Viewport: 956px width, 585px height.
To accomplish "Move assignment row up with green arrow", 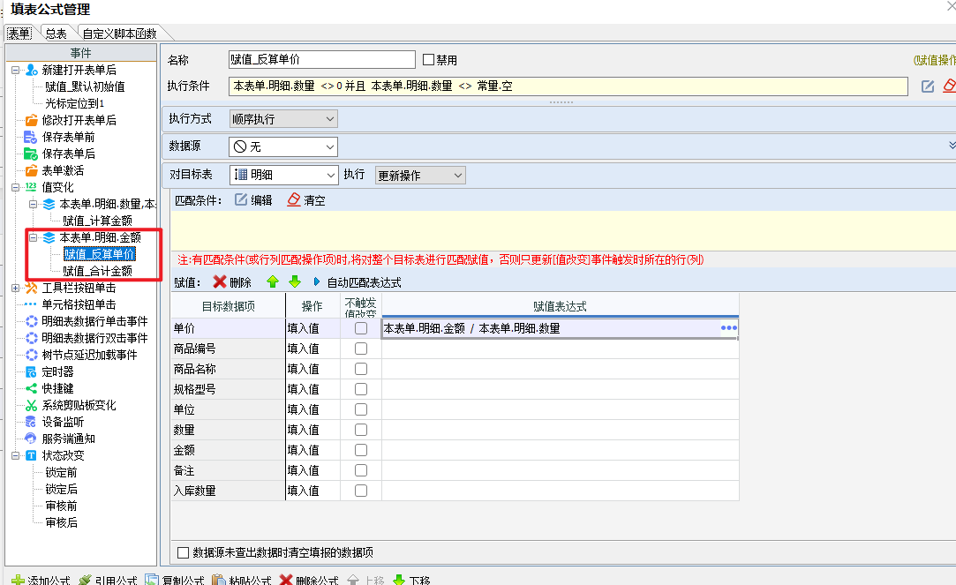I will [x=273, y=282].
